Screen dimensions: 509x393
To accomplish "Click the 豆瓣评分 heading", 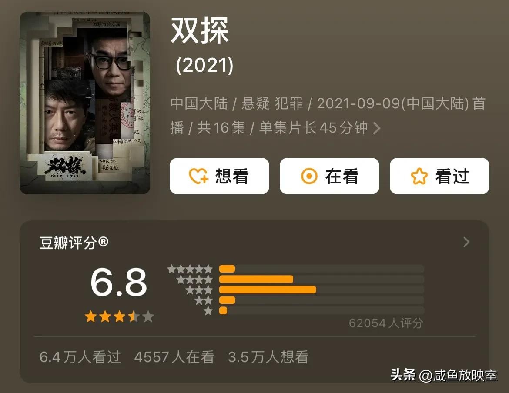I will [x=74, y=243].
